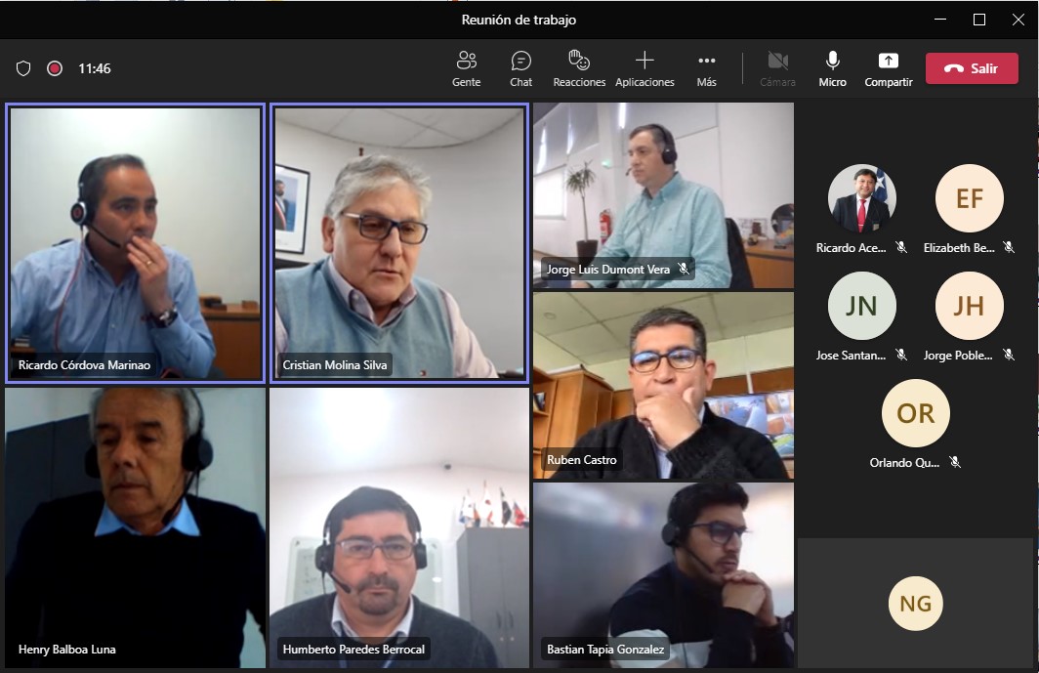This screenshot has width=1039, height=673.
Task: Click the JN avatar for Jose
Action: [x=861, y=306]
